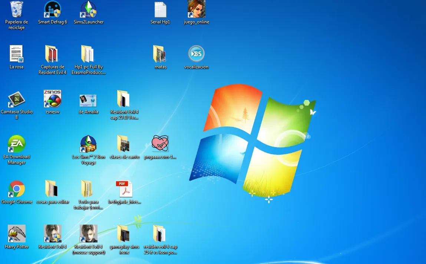
Task: Launch Resident Evil 4 (mouse support) shortcut
Action: 88,234
